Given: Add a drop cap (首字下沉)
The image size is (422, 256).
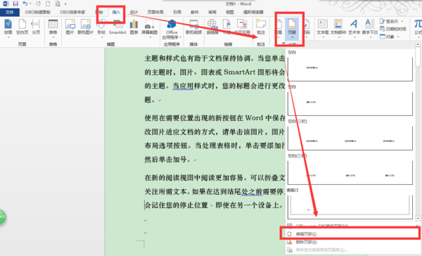Looking at the screenshot, I should coord(369,28).
